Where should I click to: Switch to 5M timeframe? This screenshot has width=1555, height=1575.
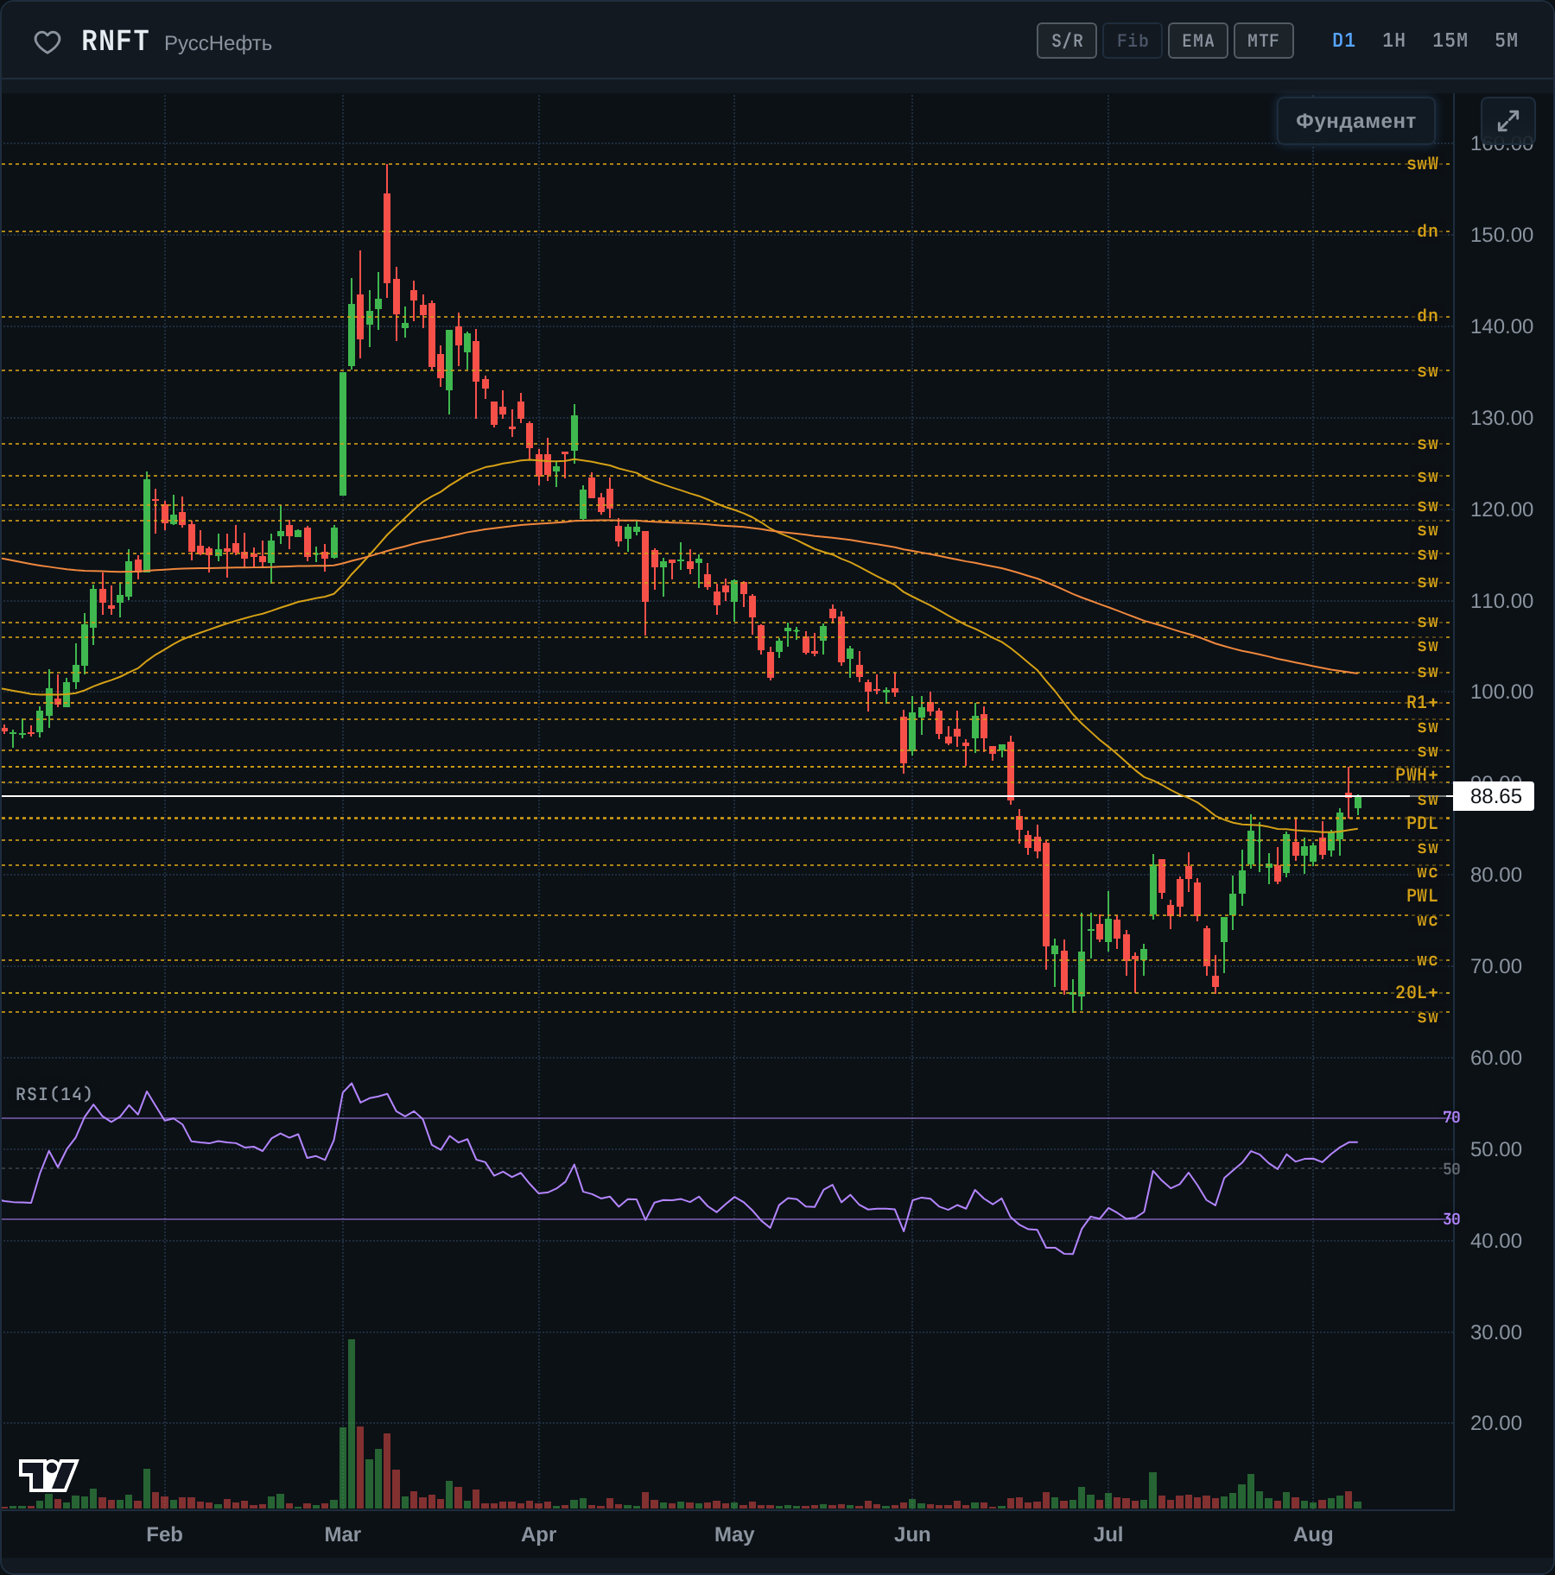click(1507, 41)
